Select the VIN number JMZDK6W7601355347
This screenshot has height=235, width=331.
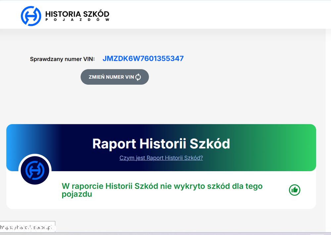click(143, 59)
